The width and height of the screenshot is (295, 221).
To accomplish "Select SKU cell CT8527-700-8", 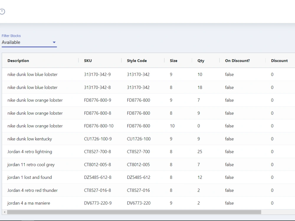I will point(97,152).
